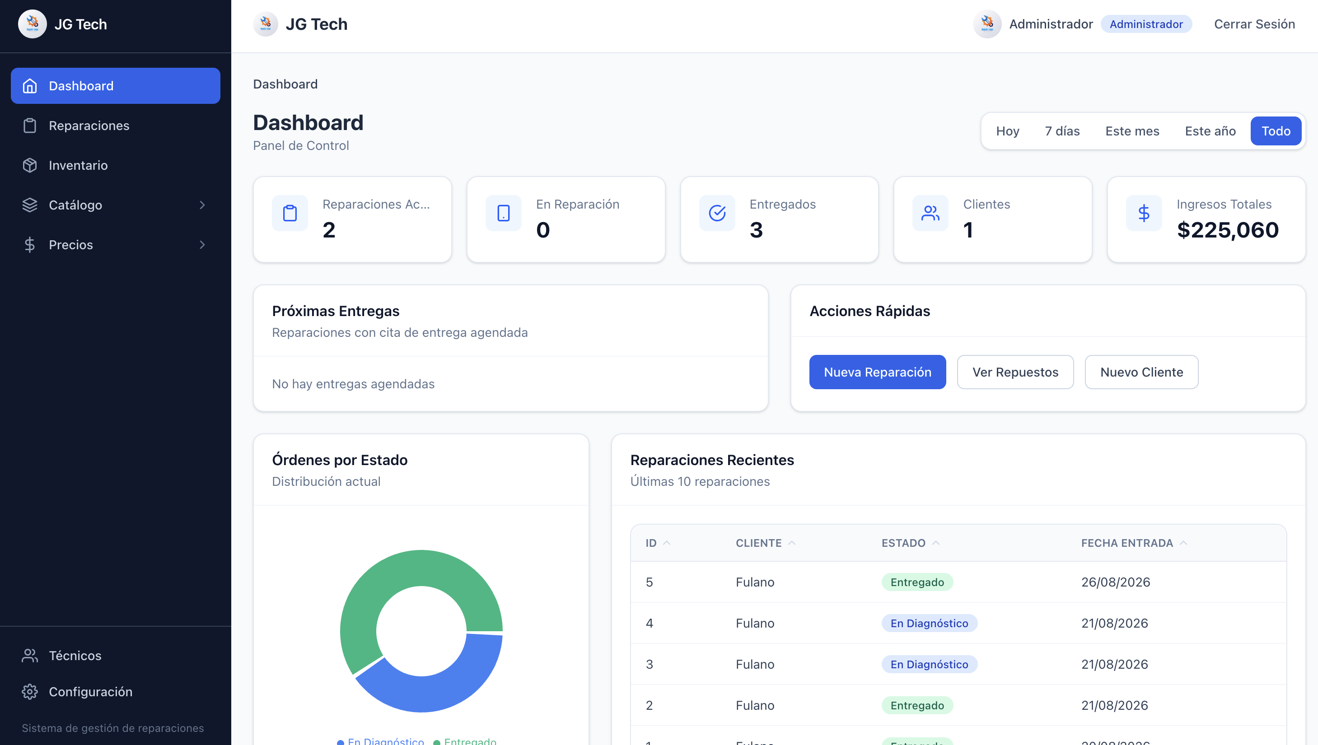The width and height of the screenshot is (1318, 745).
Task: Open Reparaciones in the sidebar
Action: pyautogui.click(x=116, y=126)
